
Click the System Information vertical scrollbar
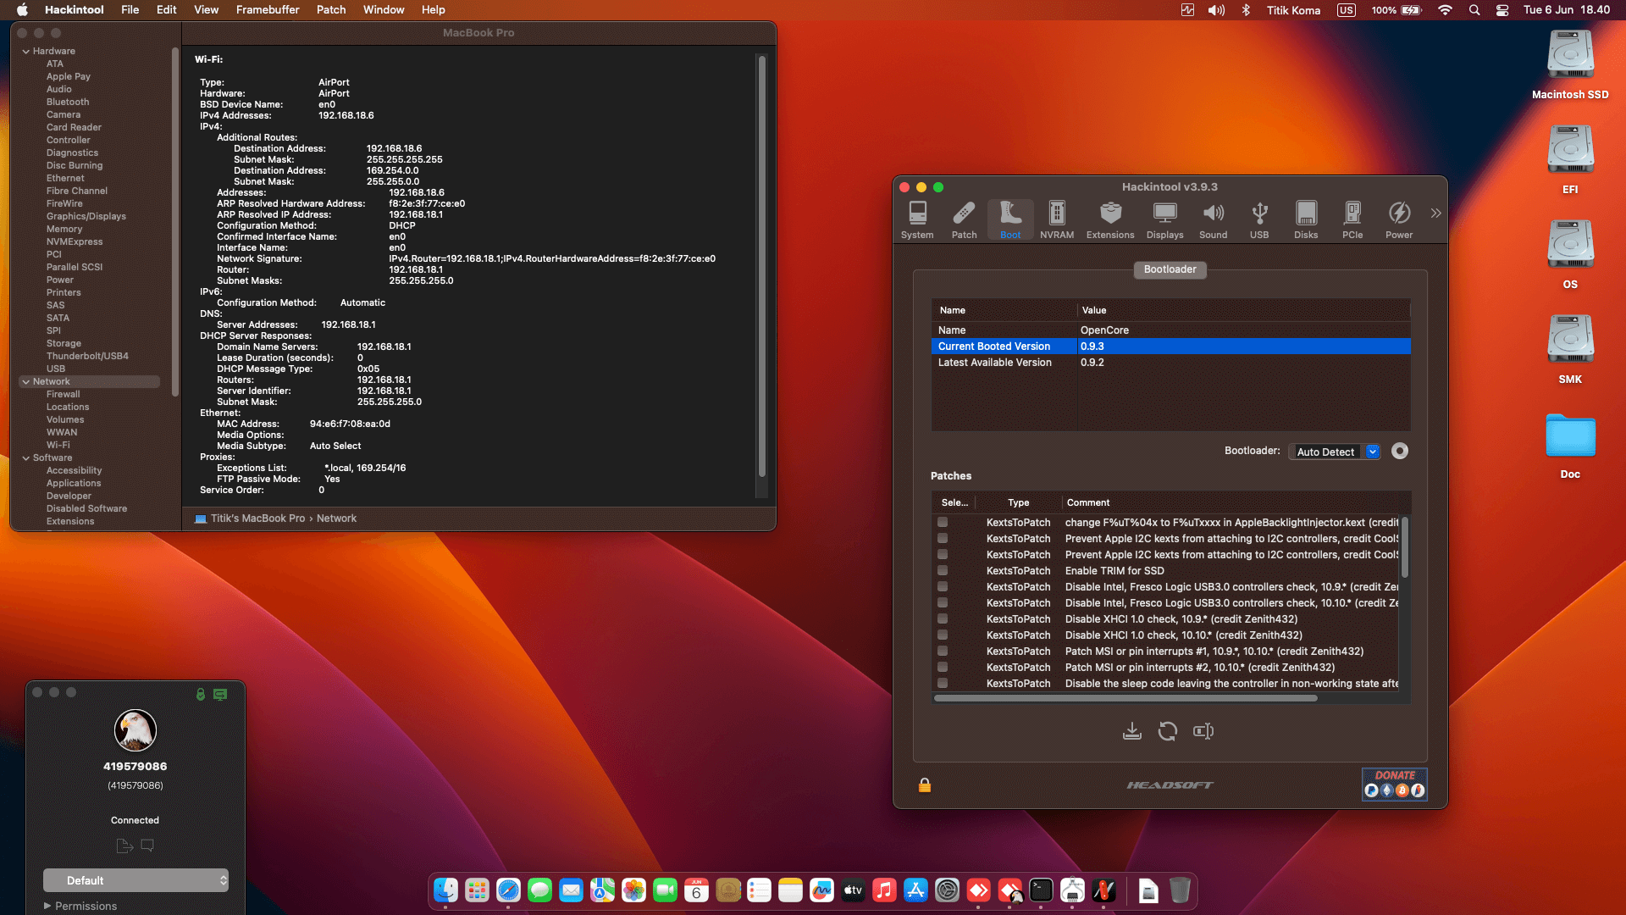click(761, 267)
